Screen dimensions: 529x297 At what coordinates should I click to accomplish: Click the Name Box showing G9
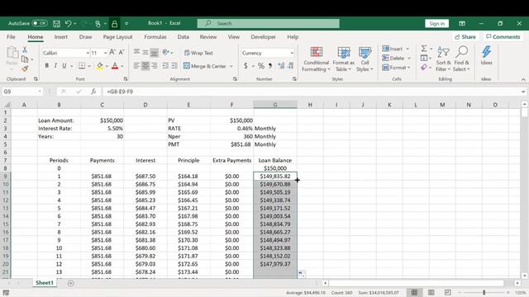[22, 92]
